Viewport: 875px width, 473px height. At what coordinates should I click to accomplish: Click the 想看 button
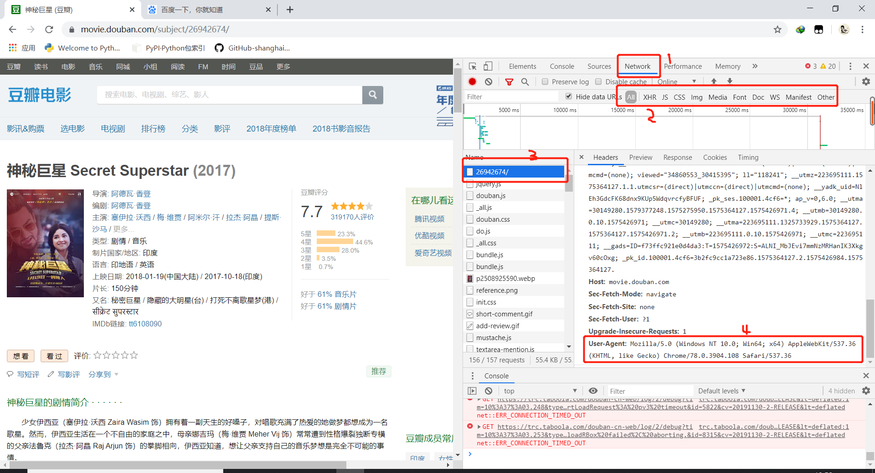point(21,356)
